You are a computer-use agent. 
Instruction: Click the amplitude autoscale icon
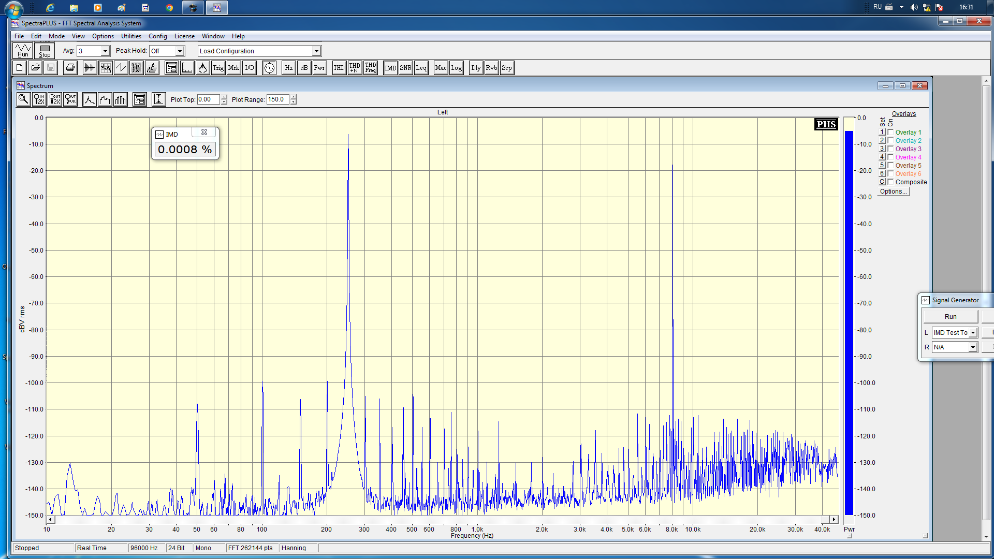click(158, 99)
